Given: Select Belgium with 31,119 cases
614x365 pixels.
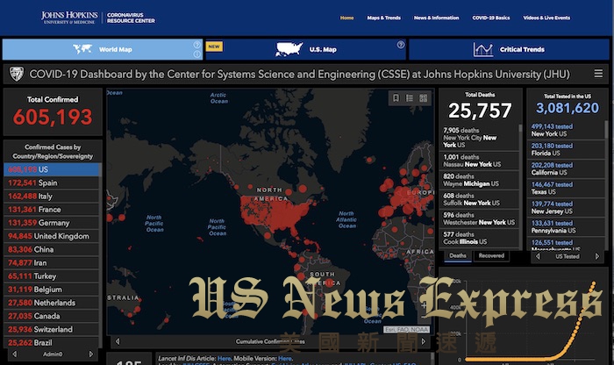Looking at the screenshot, I should pos(51,290).
